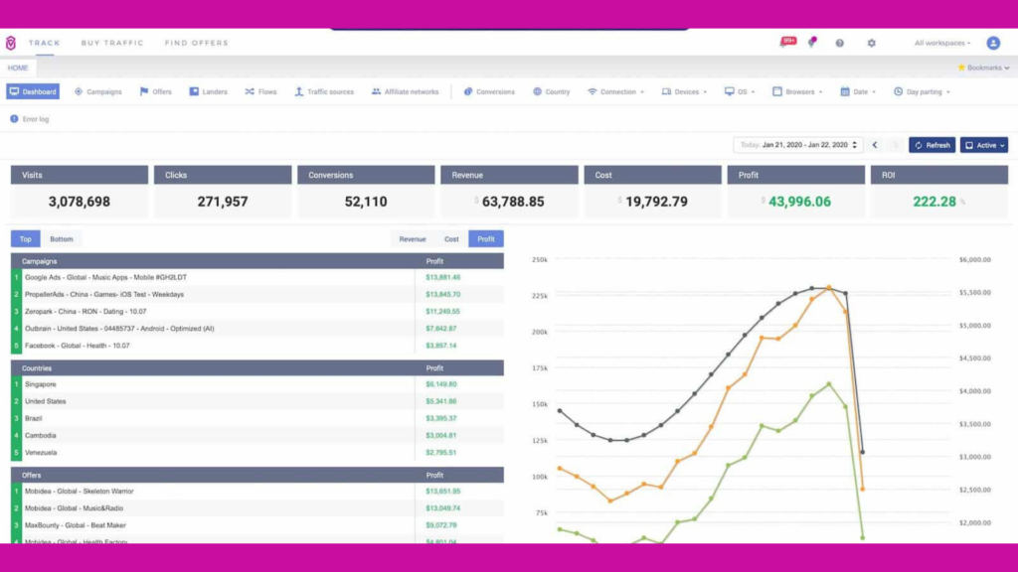Click the Cambodia country row
The image size is (1018, 572).
pyautogui.click(x=257, y=436)
